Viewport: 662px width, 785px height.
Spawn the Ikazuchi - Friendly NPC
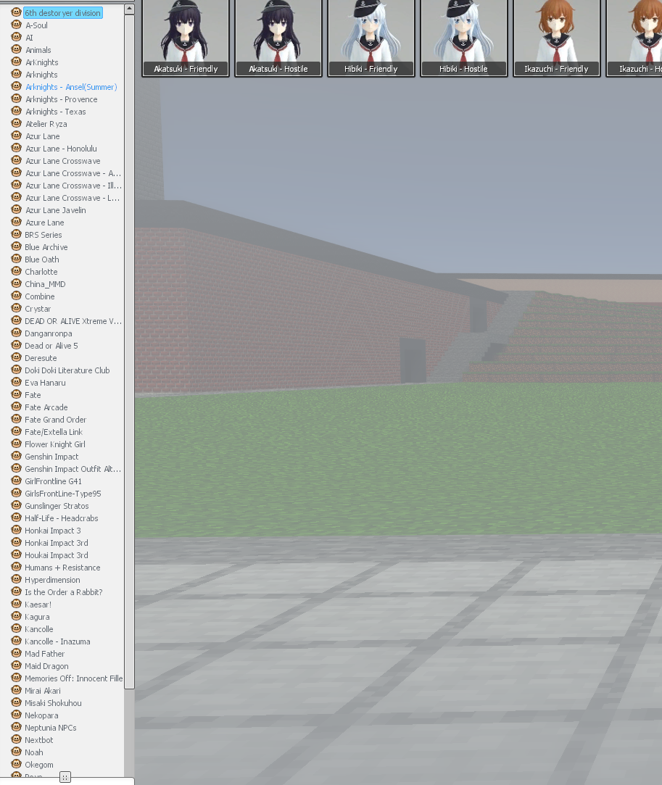coord(556,38)
